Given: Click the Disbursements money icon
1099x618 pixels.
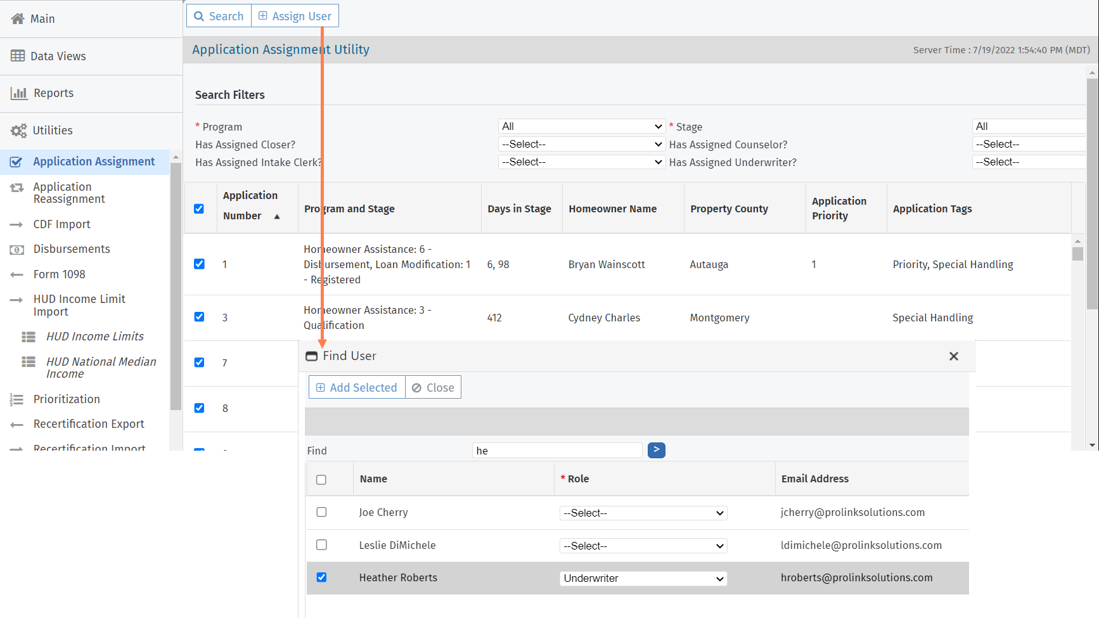Looking at the screenshot, I should pos(17,250).
